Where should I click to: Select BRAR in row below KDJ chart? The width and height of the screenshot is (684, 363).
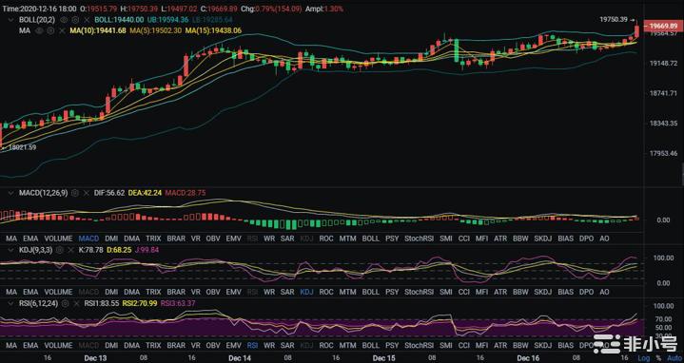(x=176, y=292)
